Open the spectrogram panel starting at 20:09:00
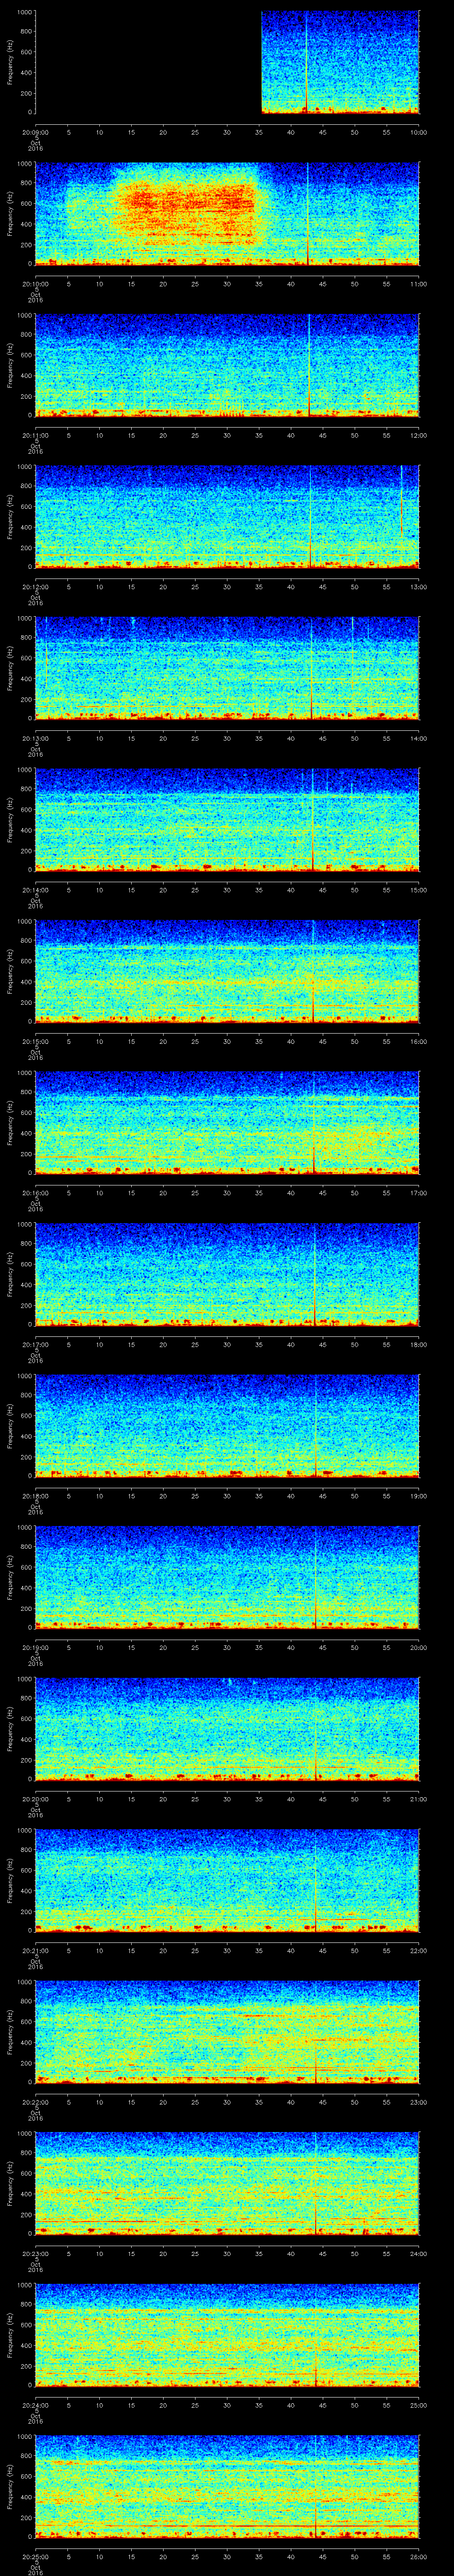Viewport: 454px width, 2576px height. click(227, 62)
